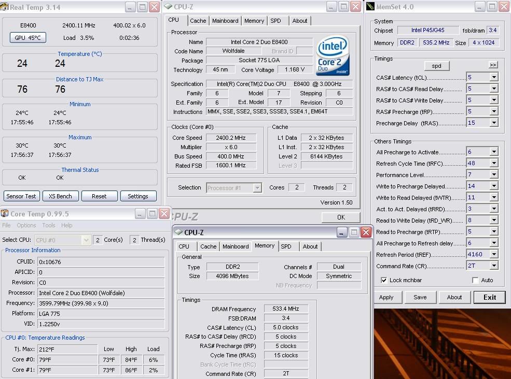Enable the Auto checkbox in MemSet
The height and width of the screenshot is (379, 511).
(x=475, y=280)
